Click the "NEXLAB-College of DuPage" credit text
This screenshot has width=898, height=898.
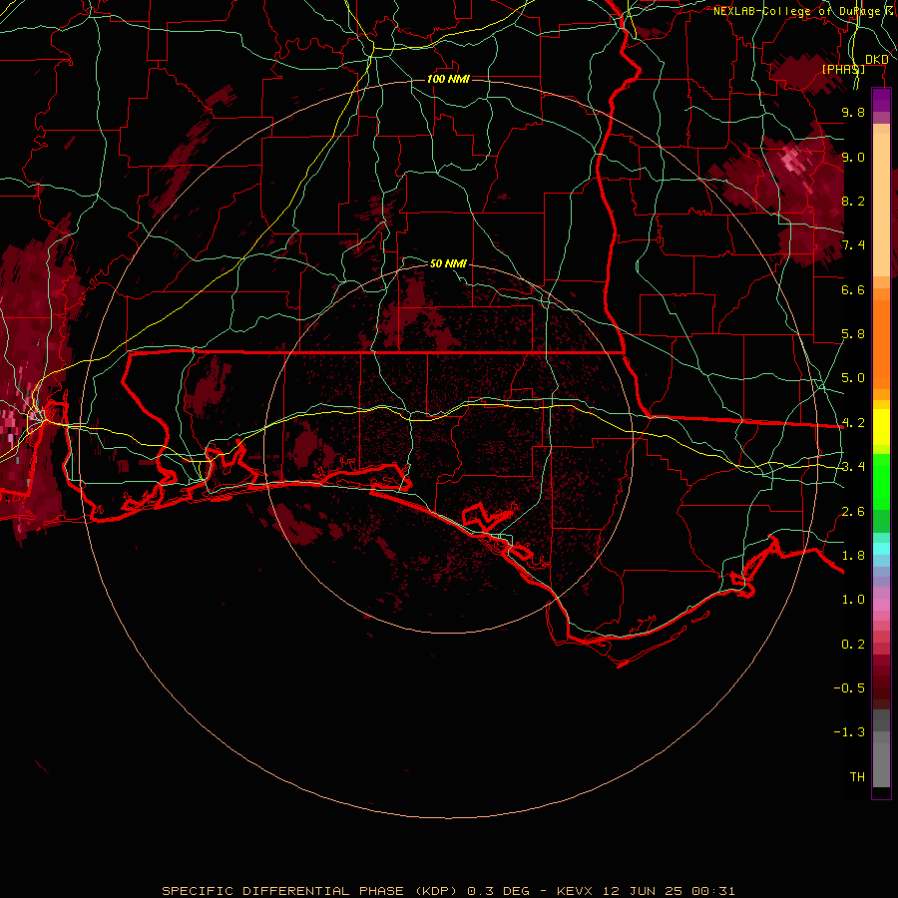(x=797, y=11)
